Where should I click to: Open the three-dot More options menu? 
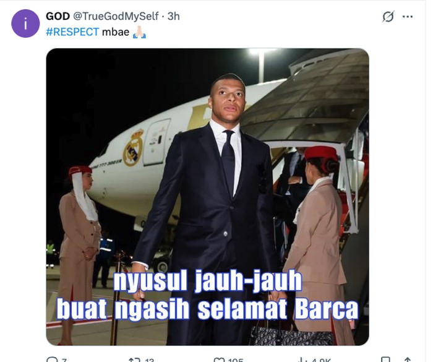[x=407, y=17]
